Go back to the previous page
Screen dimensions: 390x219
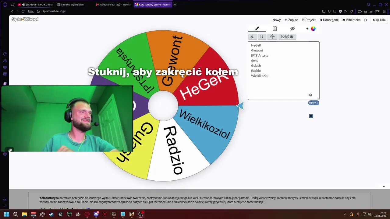12,11
